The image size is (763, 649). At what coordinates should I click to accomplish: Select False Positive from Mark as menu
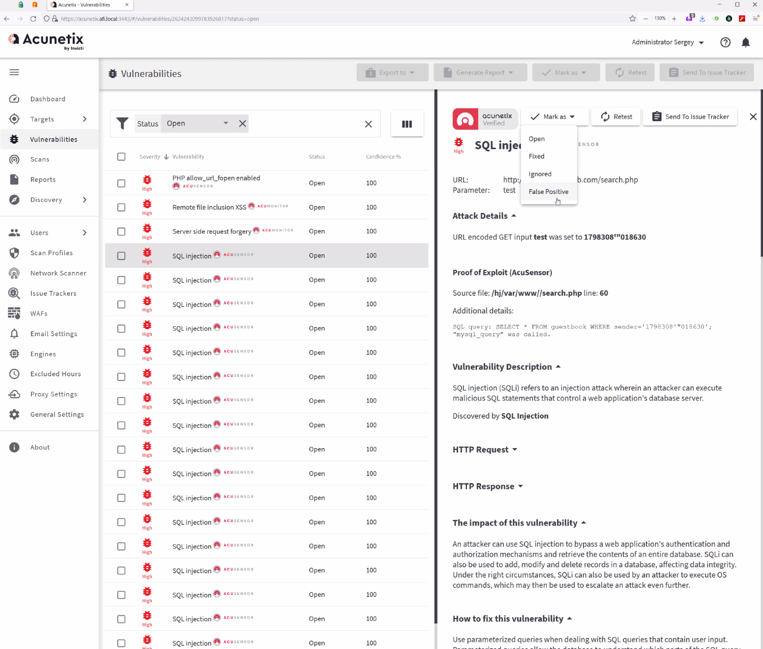(548, 192)
